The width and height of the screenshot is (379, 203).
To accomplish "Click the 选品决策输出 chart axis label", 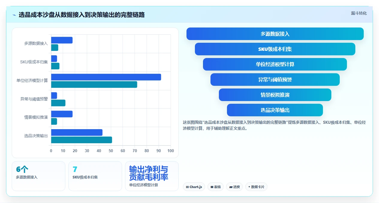I will (36, 136).
